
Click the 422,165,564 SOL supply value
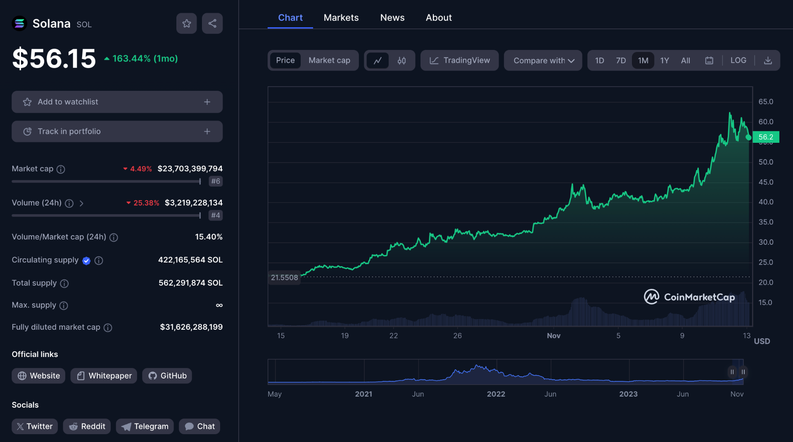click(190, 260)
